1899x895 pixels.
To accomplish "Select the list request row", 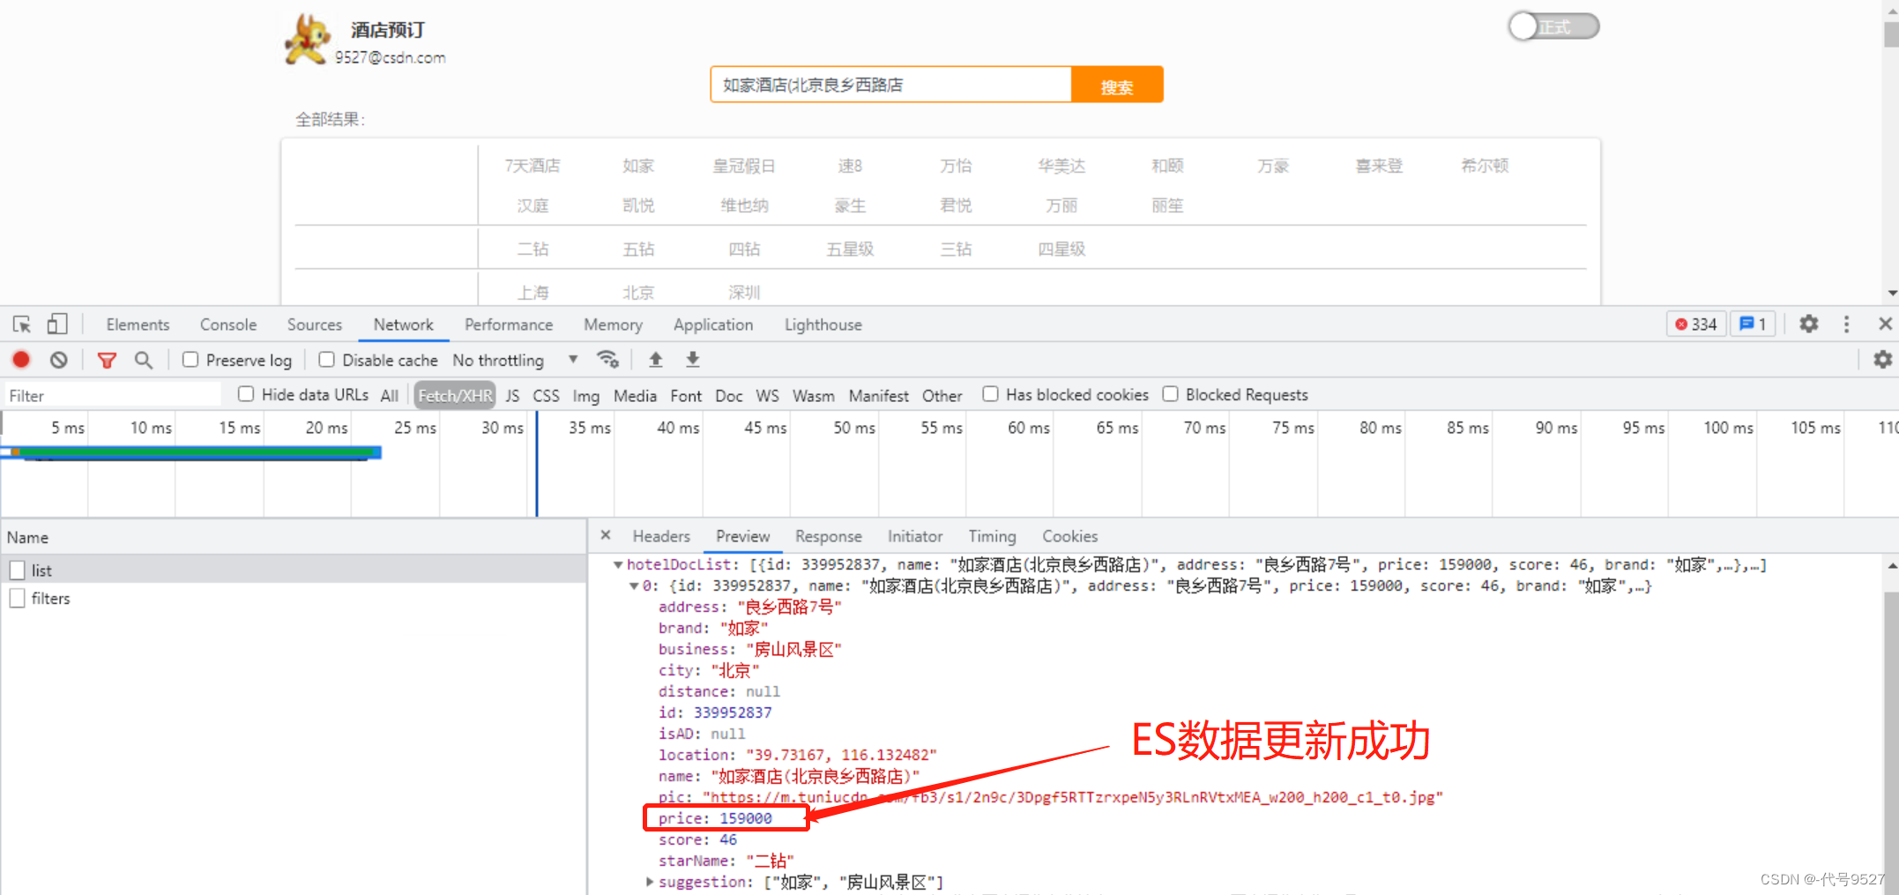I will [294, 570].
